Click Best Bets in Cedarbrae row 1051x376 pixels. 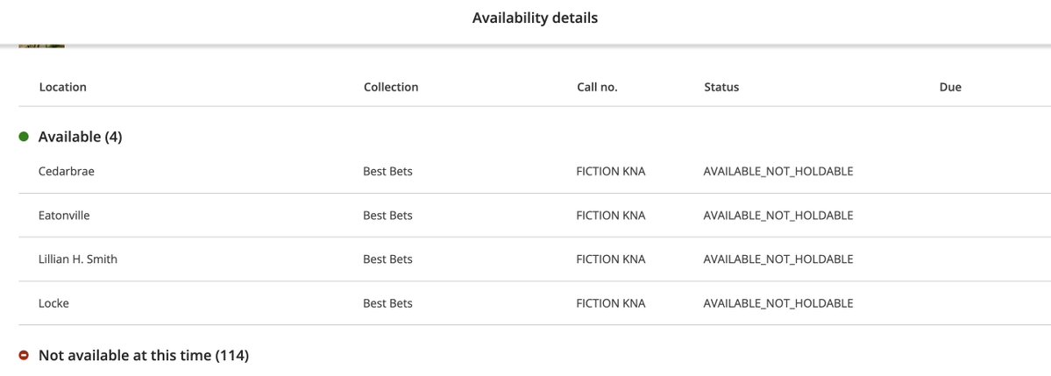(387, 172)
